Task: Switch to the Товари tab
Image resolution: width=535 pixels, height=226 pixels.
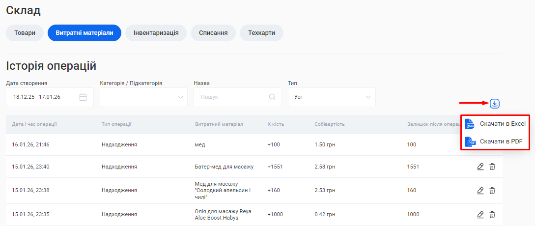Action: pyautogui.click(x=25, y=33)
